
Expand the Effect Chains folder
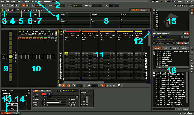point(158,53)
